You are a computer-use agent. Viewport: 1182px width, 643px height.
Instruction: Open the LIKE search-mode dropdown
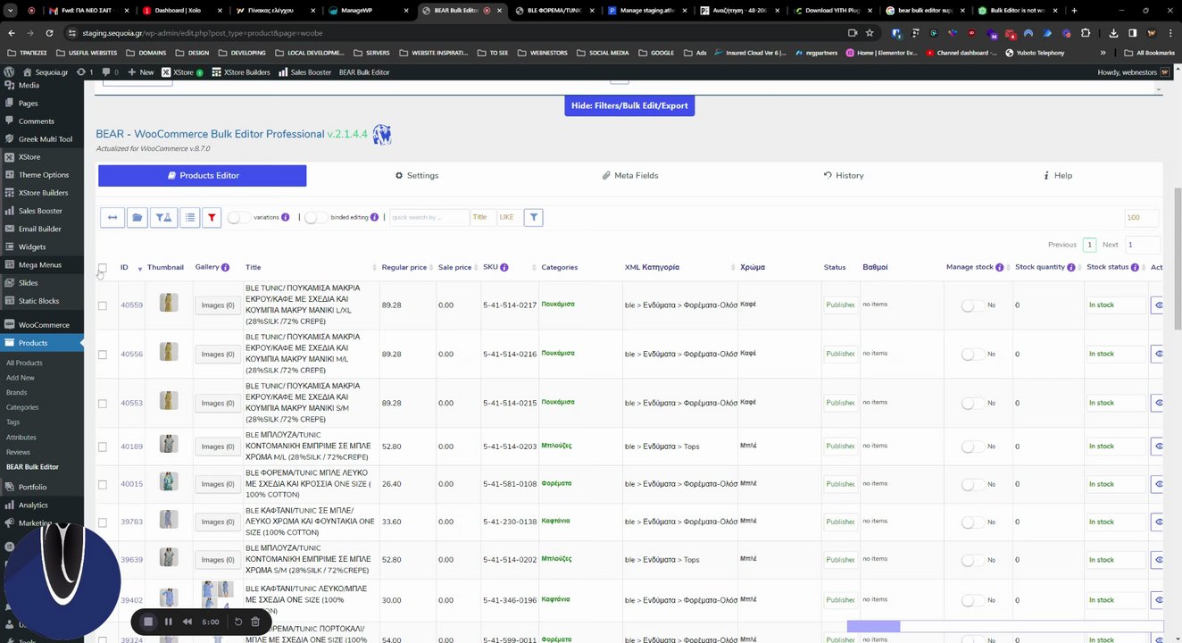point(509,217)
